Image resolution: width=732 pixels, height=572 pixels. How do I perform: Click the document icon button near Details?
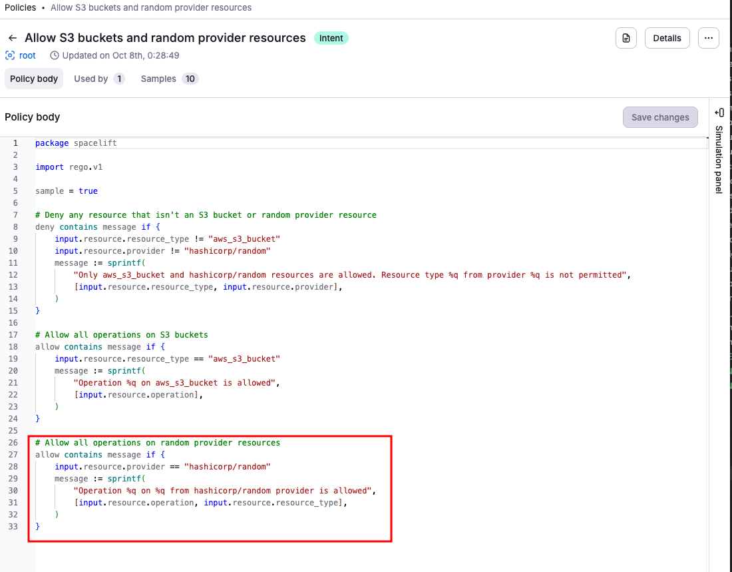(626, 38)
